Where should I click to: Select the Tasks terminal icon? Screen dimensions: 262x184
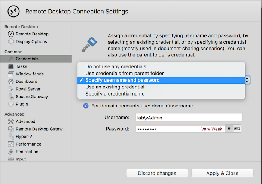click(x=11, y=66)
